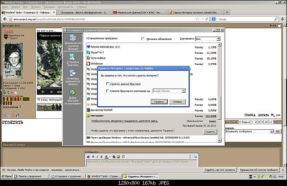Select the Change or Remove Programs sidebar icon
This screenshot has width=287, height=186.
[73, 42]
